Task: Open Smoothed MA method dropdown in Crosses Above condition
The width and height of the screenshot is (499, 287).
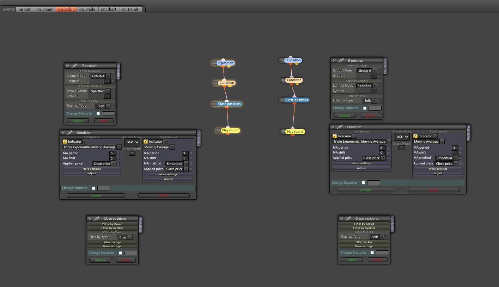Action: [446, 158]
